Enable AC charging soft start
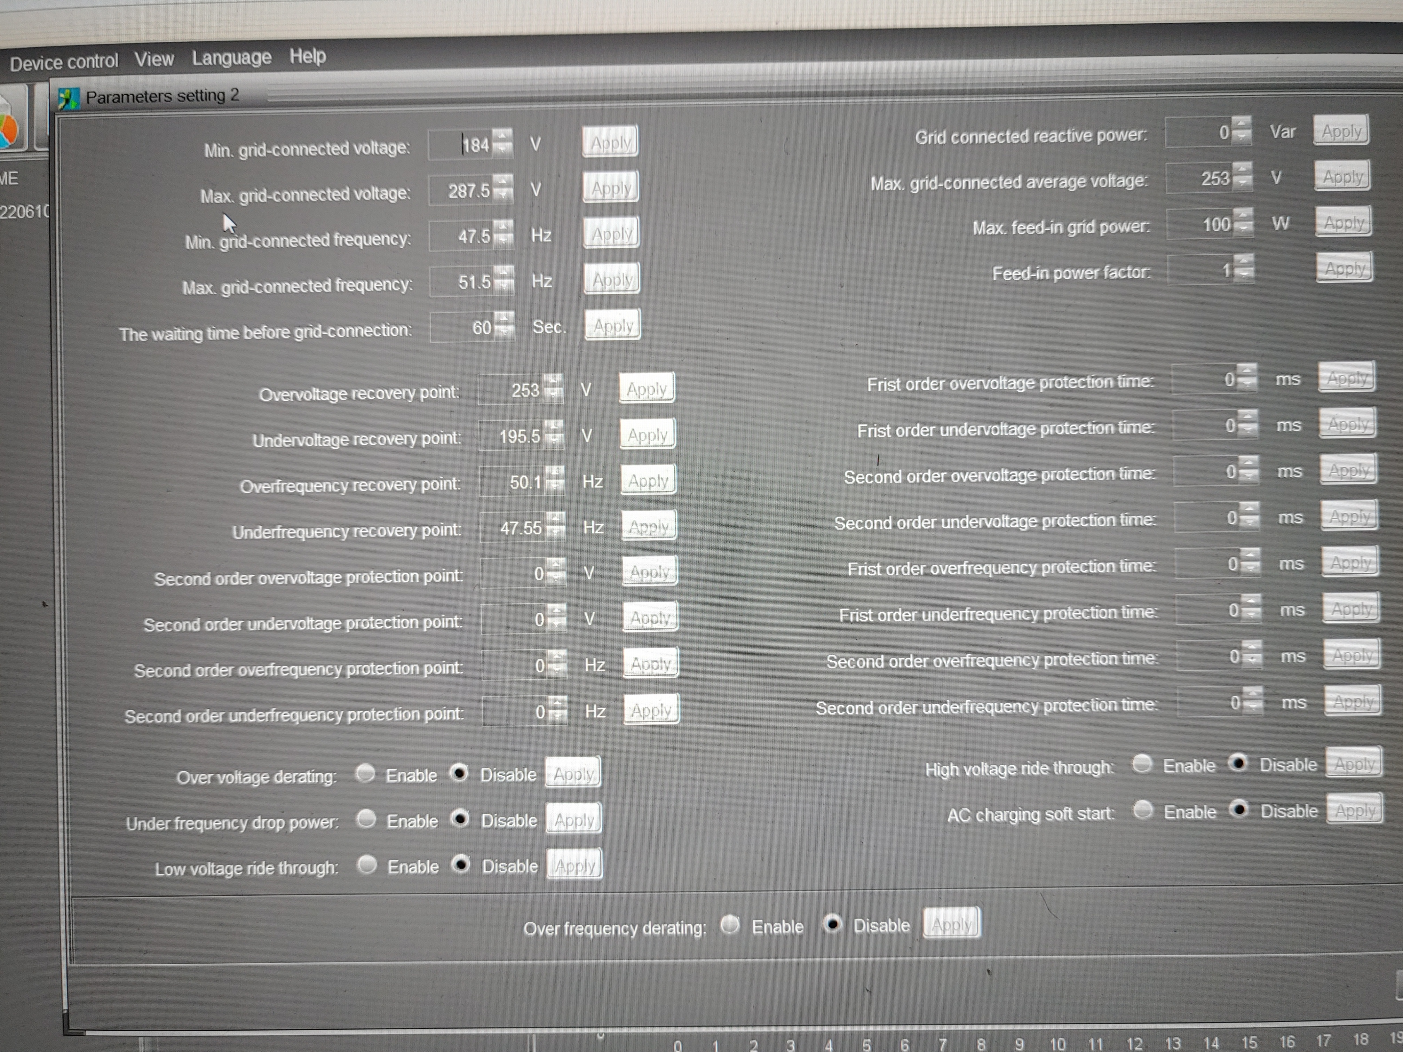 point(1143,811)
